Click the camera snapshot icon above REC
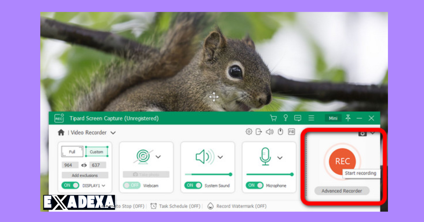 (363, 133)
